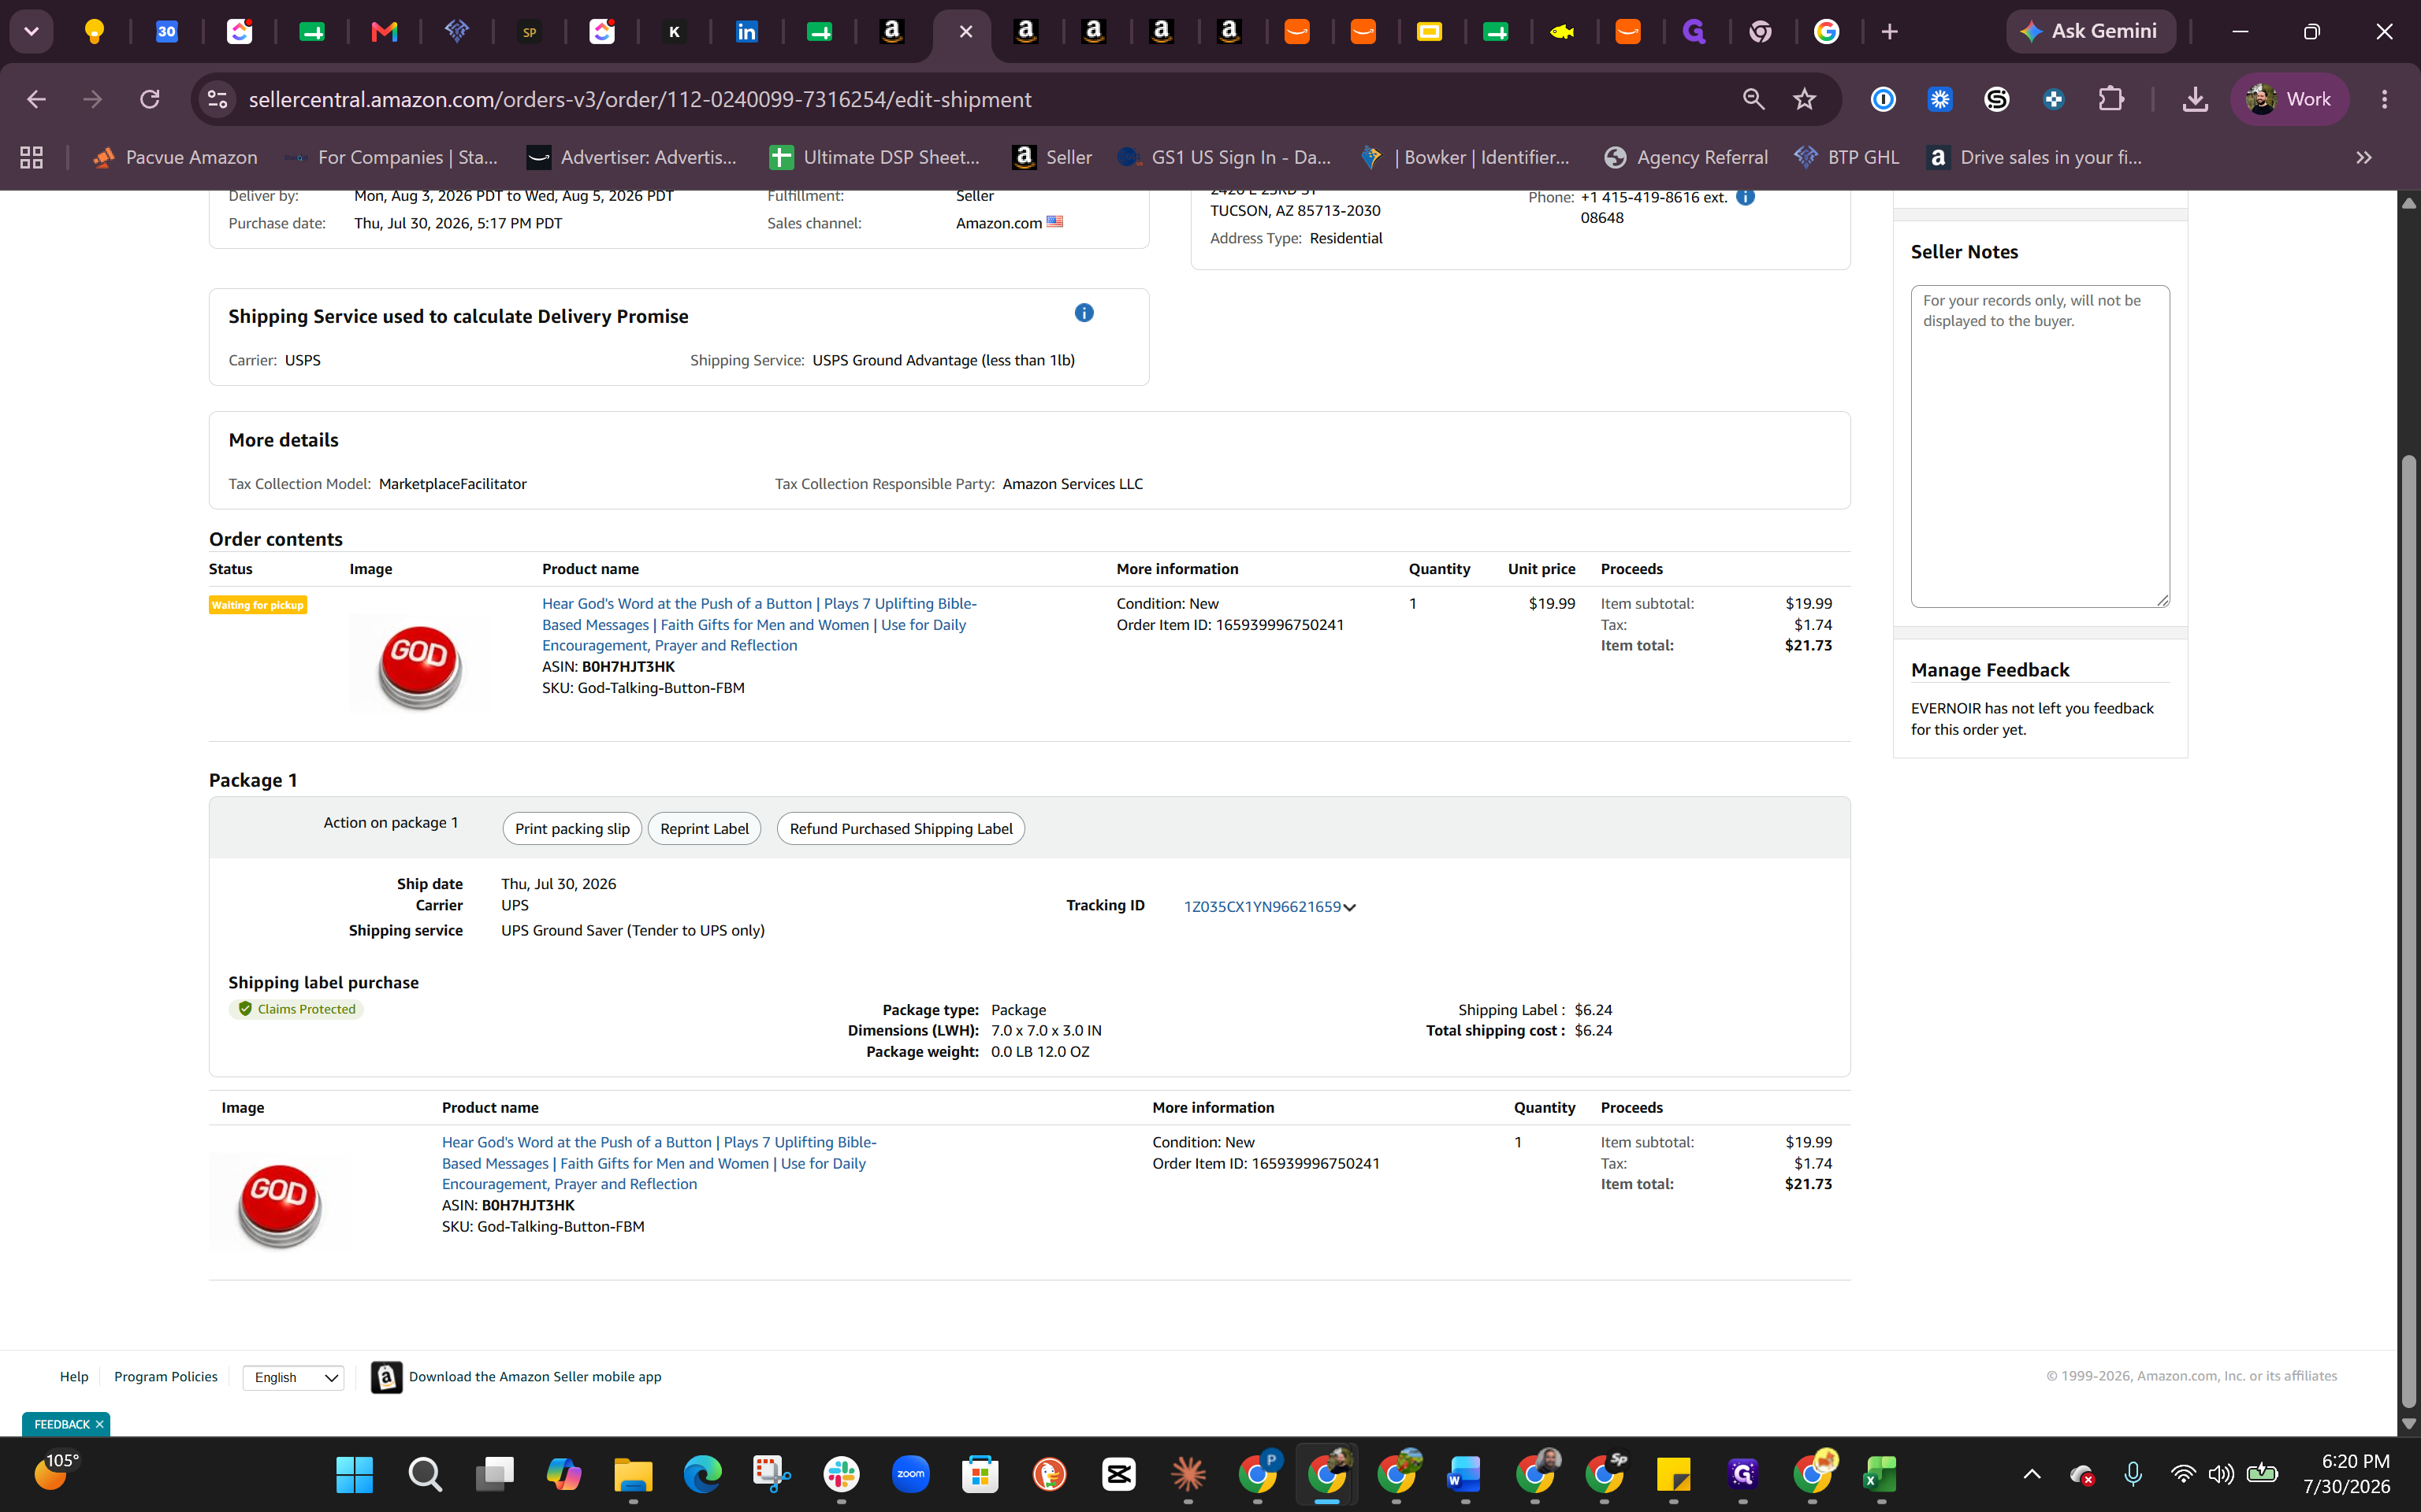Click ASIN B0H7HJT3HK in Order contents

click(x=628, y=666)
